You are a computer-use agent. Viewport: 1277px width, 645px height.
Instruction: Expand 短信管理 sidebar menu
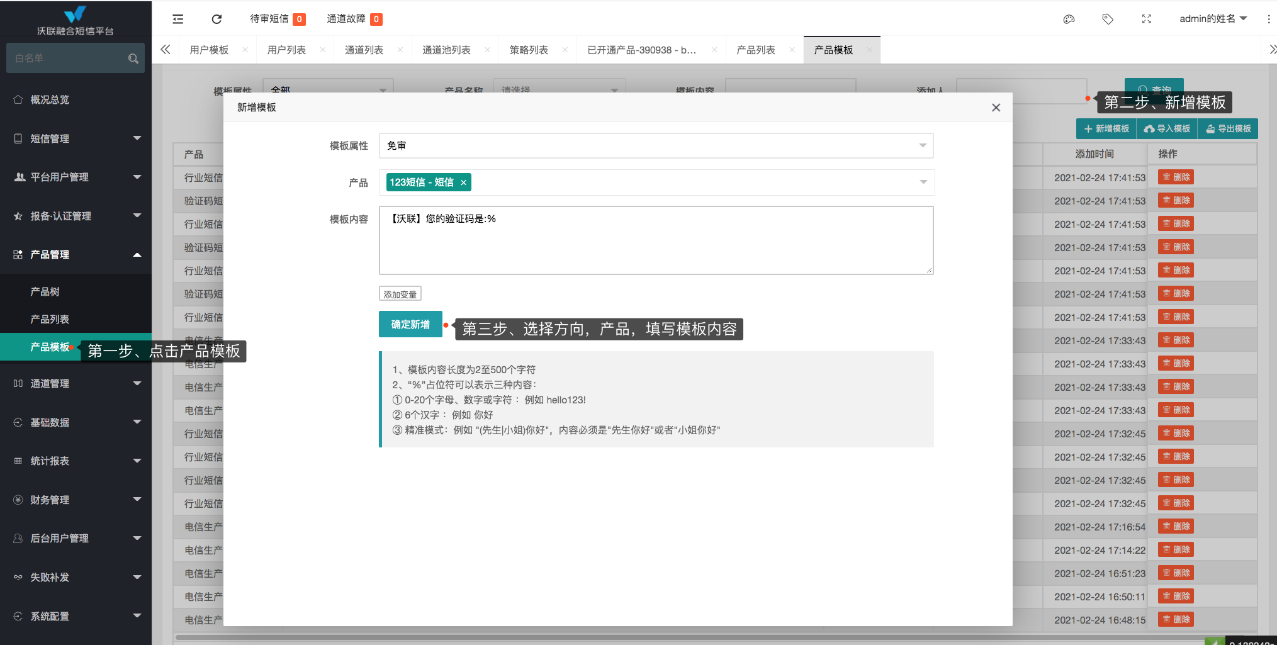tap(76, 138)
